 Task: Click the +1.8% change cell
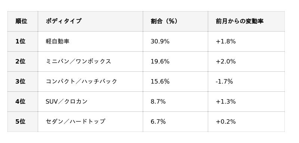coord(246,41)
